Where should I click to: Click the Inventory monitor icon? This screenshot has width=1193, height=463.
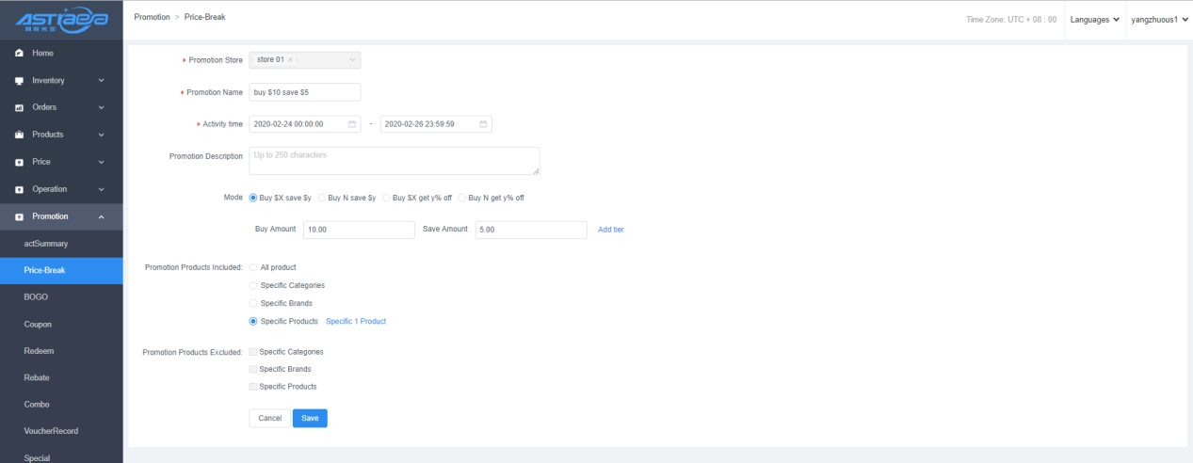click(x=18, y=80)
